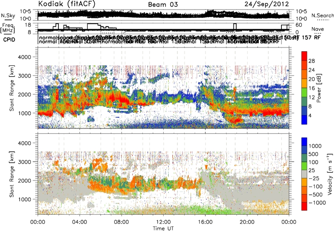Click the '4000' range tick on the power panel
Screen dimensions: 334x231
(25, 57)
